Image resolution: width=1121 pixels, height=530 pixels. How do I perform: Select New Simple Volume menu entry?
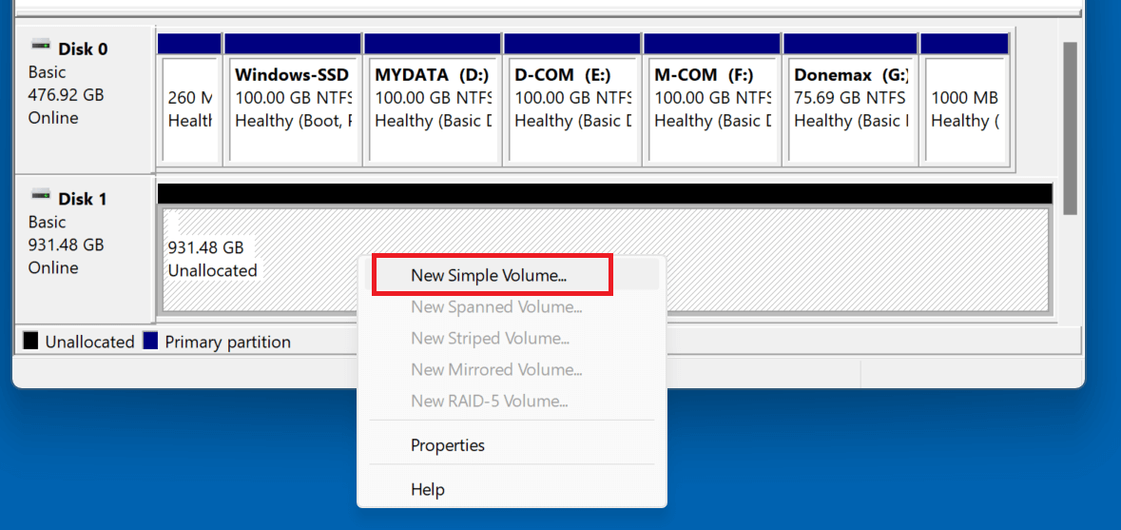pyautogui.click(x=489, y=275)
